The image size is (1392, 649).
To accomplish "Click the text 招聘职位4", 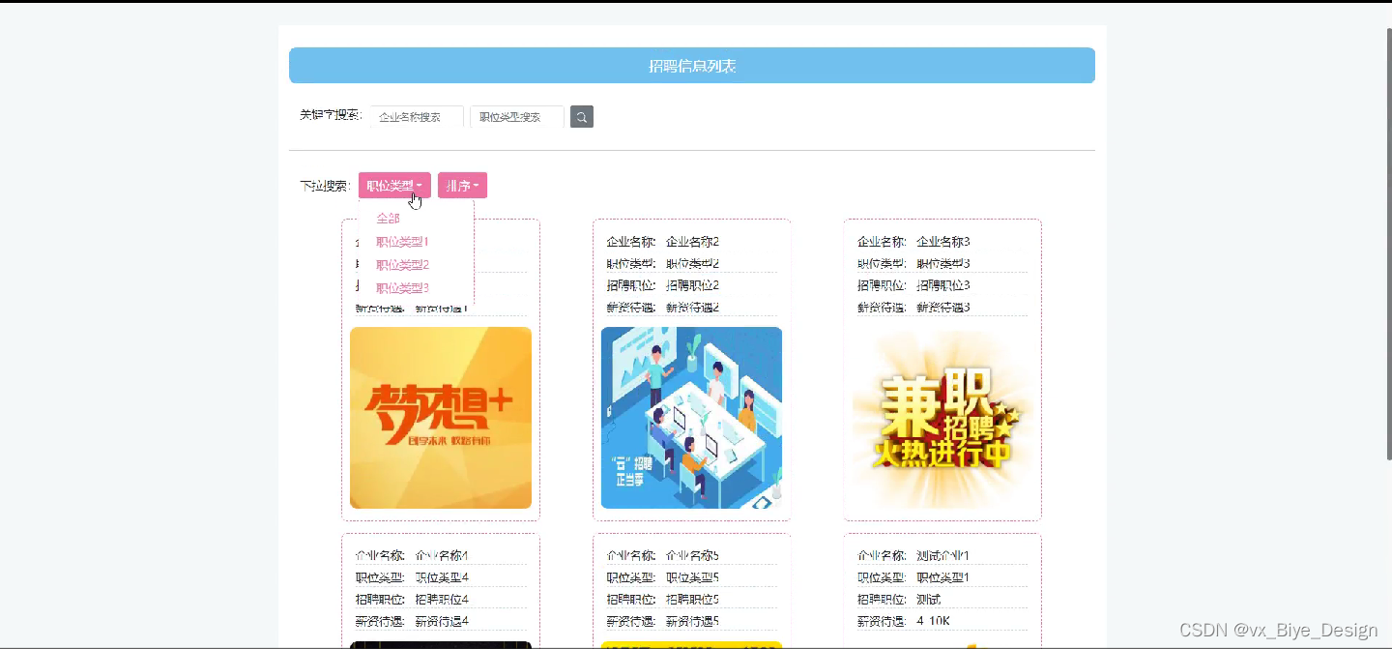I will (x=442, y=600).
